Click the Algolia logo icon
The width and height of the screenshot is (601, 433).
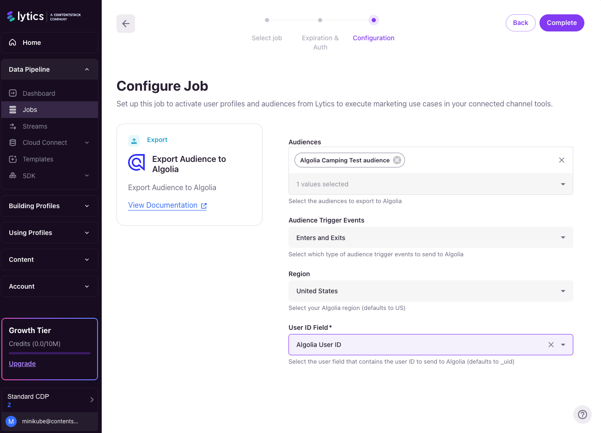(136, 163)
